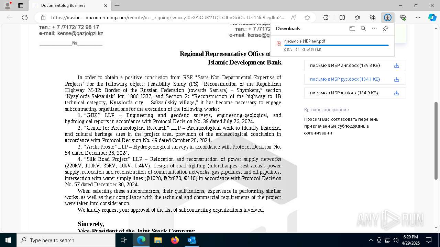Click the scroll down arrow
440x247 pixels.
pos(436,228)
